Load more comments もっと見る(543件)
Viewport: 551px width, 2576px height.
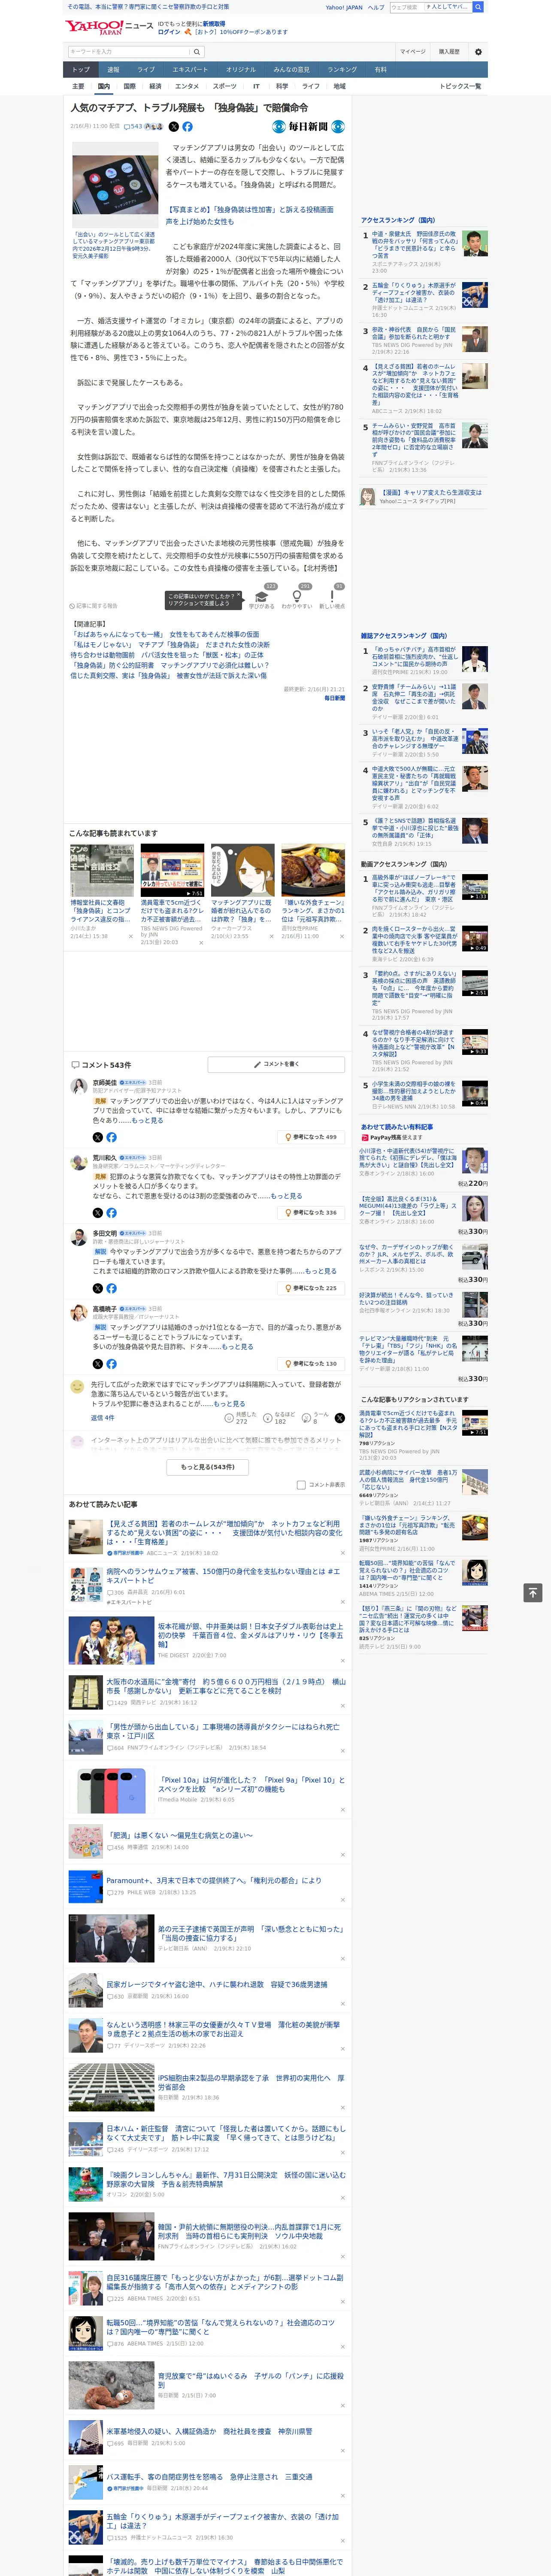208,1467
